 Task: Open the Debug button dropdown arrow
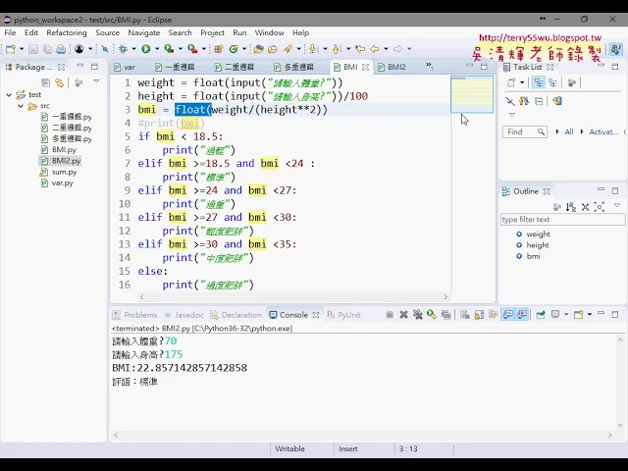(x=133, y=49)
